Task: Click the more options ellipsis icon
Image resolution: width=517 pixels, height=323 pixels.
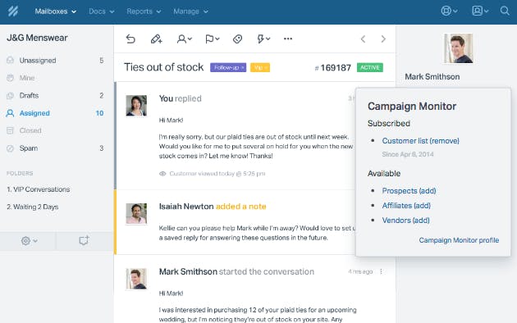Action: coord(288,39)
